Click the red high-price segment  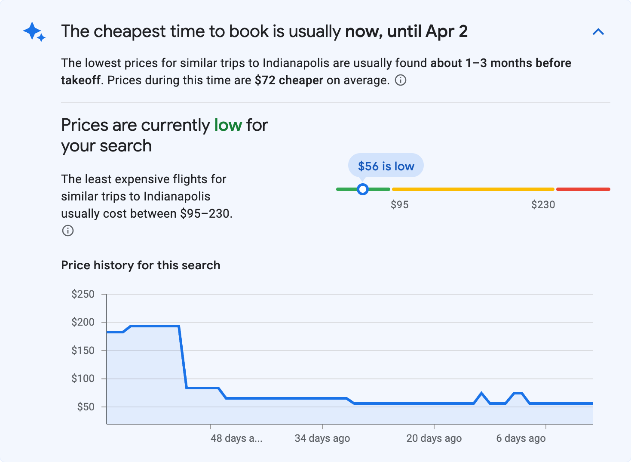(x=583, y=189)
